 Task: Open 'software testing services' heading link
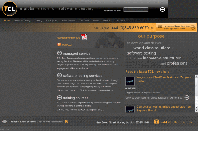click(x=83, y=76)
